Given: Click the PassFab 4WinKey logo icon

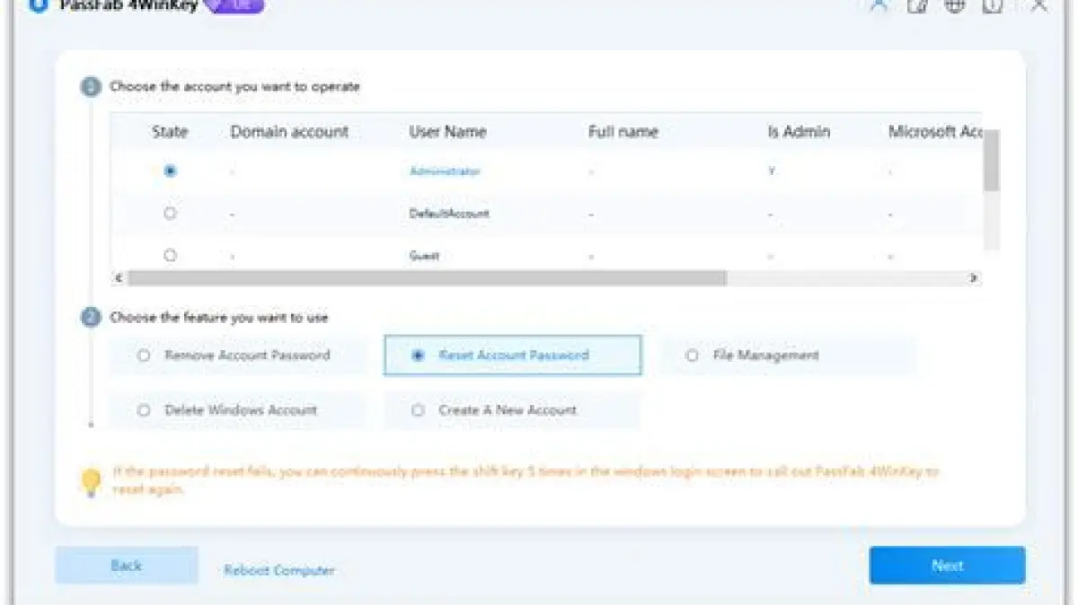Looking at the screenshot, I should (x=38, y=5).
